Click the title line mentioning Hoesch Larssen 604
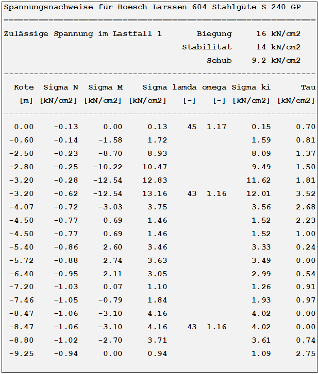The height and width of the screenshot is (374, 318). 152,7
